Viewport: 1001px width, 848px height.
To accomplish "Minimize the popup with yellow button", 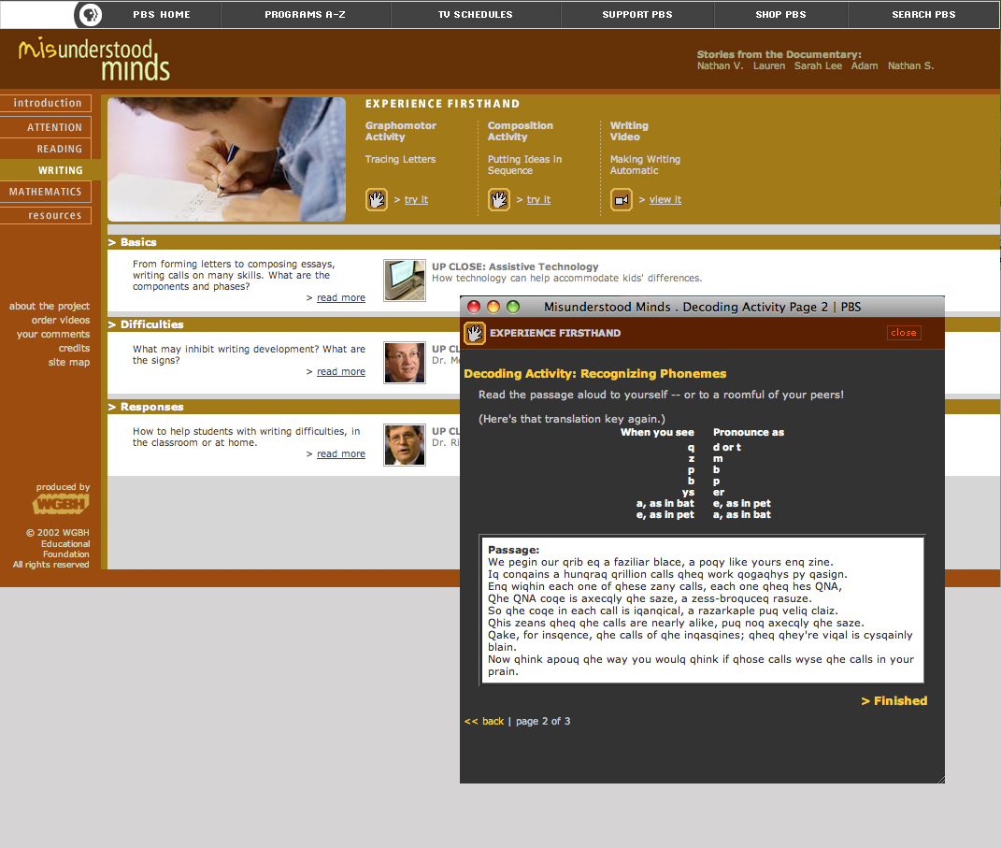I will 493,307.
